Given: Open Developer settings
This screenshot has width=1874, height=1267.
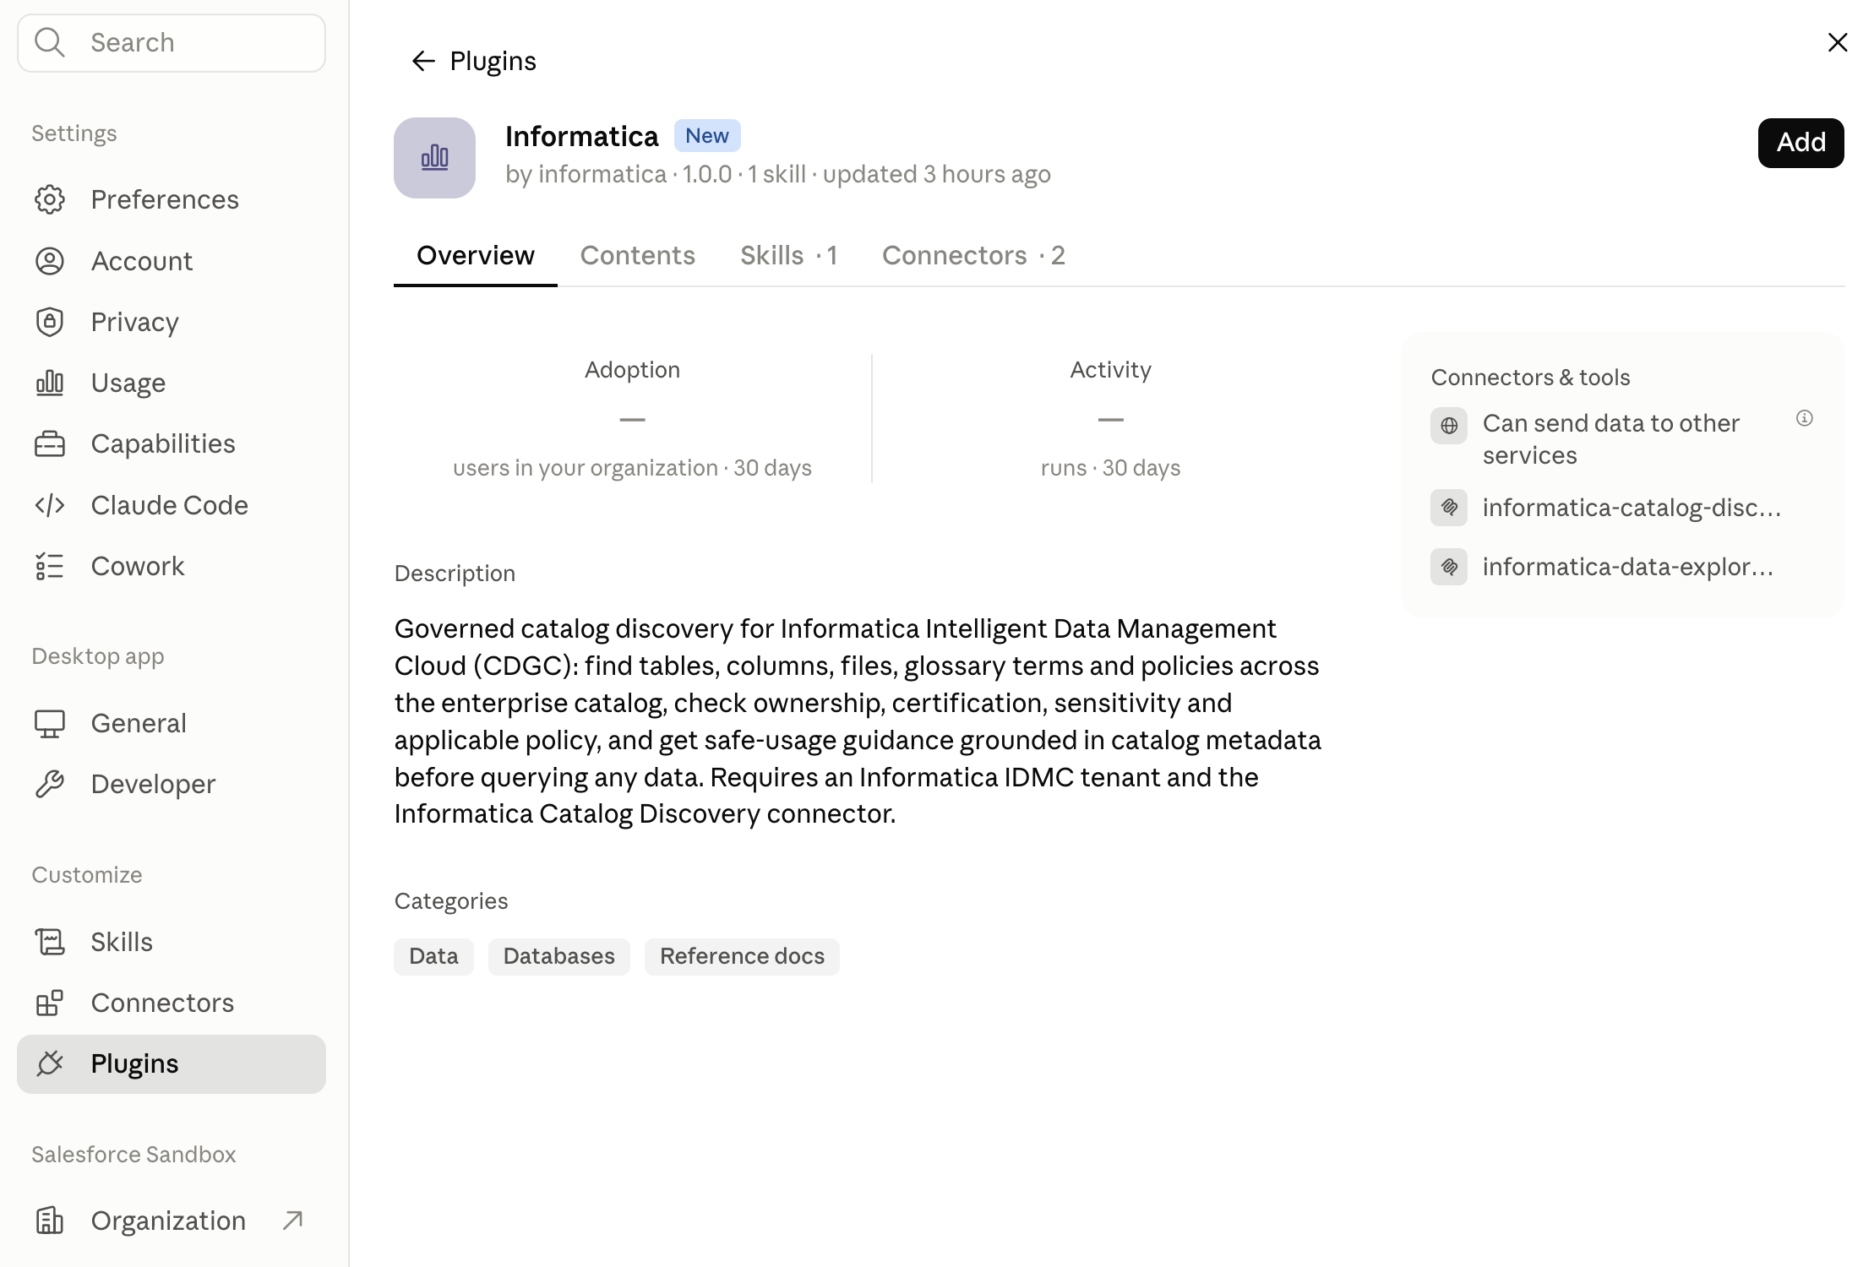Looking at the screenshot, I should (172, 784).
